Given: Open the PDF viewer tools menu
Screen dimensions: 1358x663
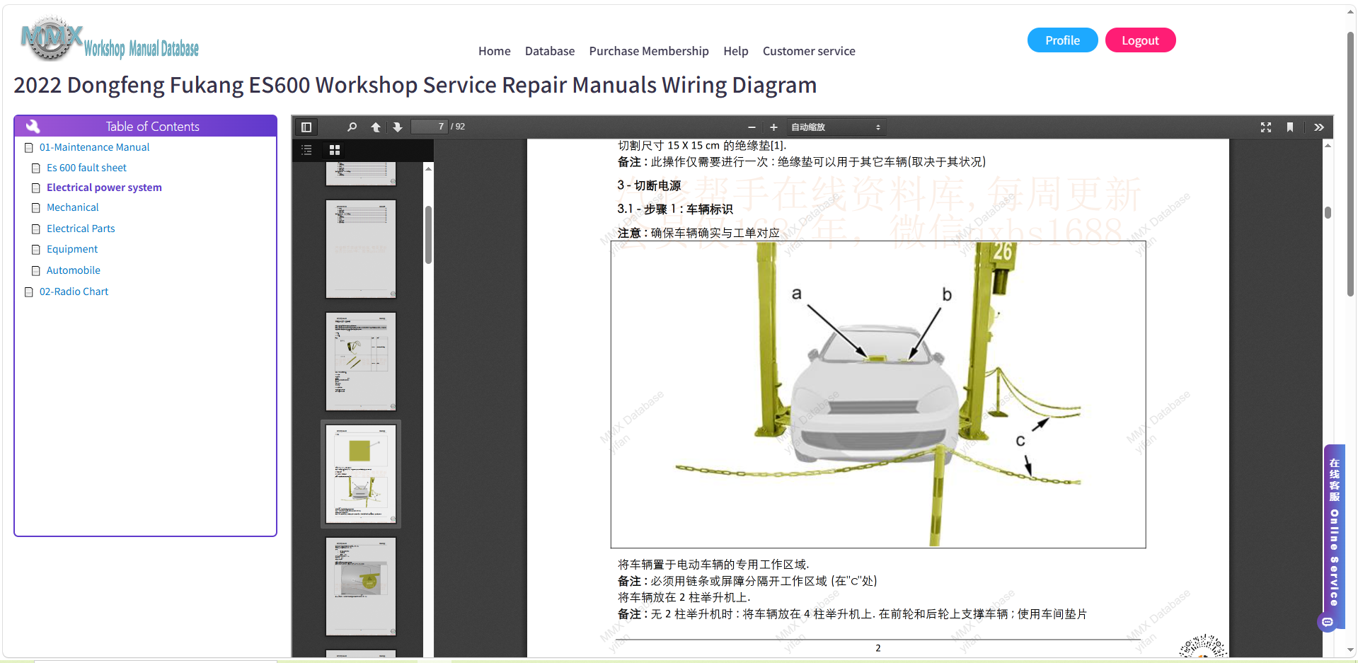Looking at the screenshot, I should pyautogui.click(x=1319, y=127).
